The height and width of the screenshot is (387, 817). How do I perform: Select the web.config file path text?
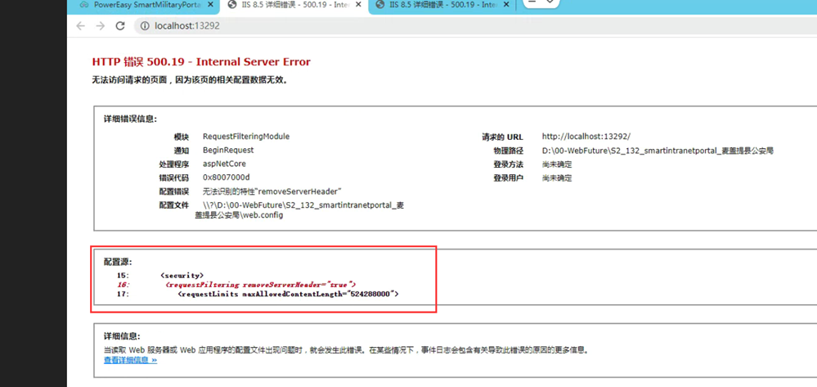299,209
